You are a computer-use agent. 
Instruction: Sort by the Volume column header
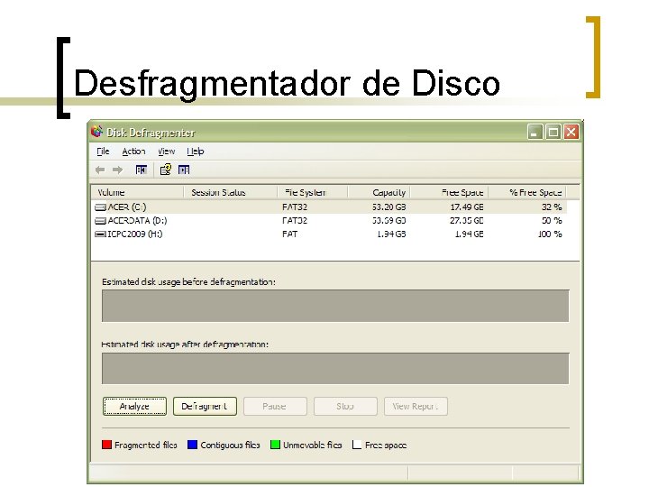coord(137,193)
